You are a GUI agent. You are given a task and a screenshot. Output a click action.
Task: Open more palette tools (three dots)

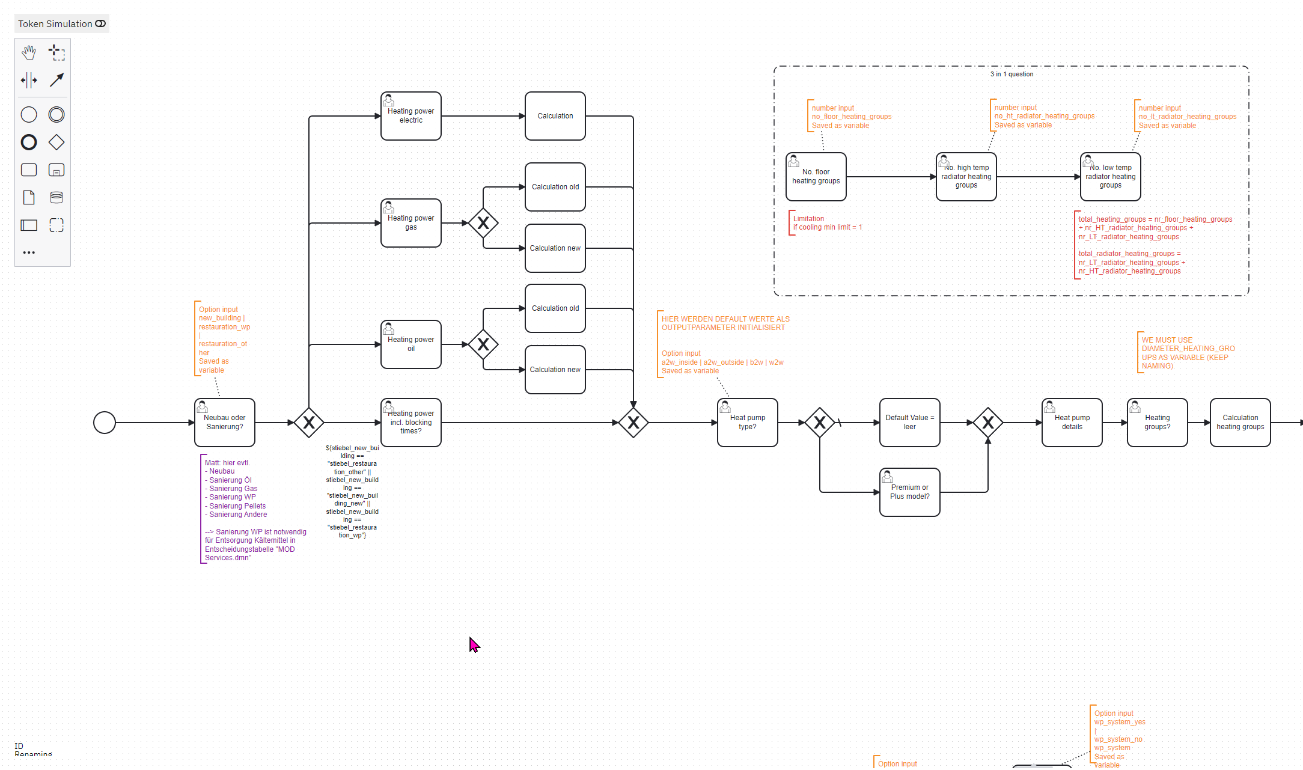pyautogui.click(x=29, y=252)
